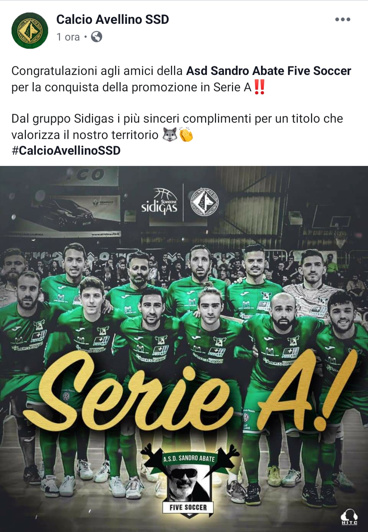Screen dimensions: 368x532
Task: Click the clapping hands emoji
Action: point(186,135)
